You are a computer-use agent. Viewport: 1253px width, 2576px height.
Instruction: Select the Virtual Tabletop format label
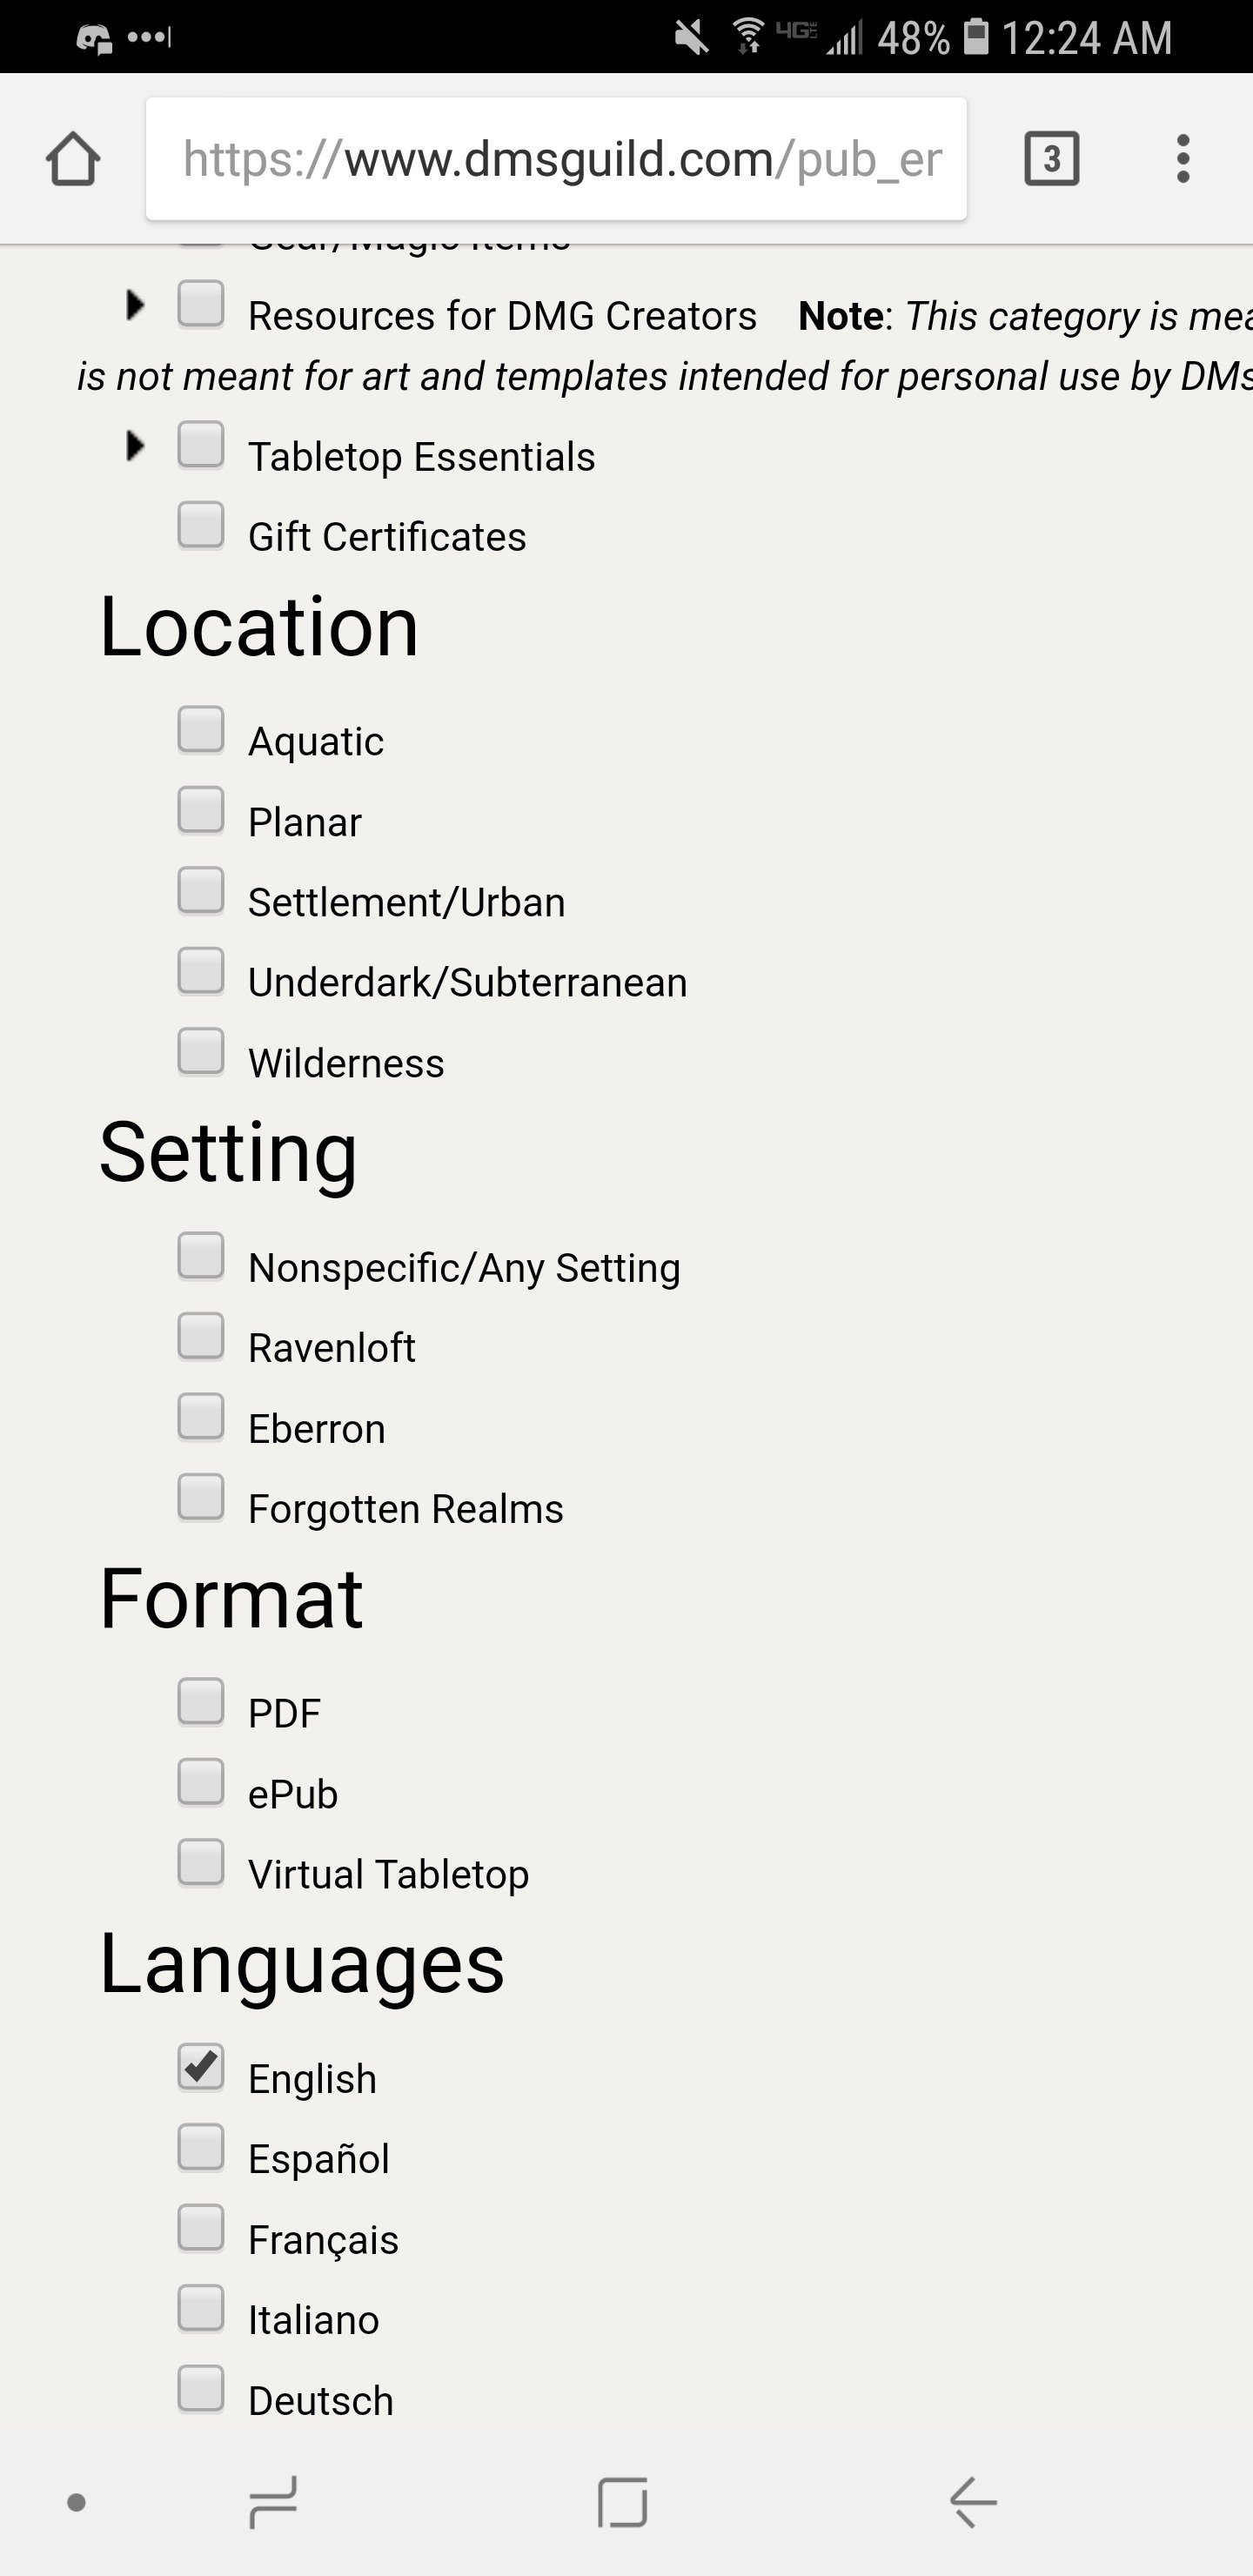(388, 1874)
